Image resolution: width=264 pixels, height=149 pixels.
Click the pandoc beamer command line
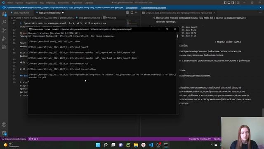click(x=102, y=76)
